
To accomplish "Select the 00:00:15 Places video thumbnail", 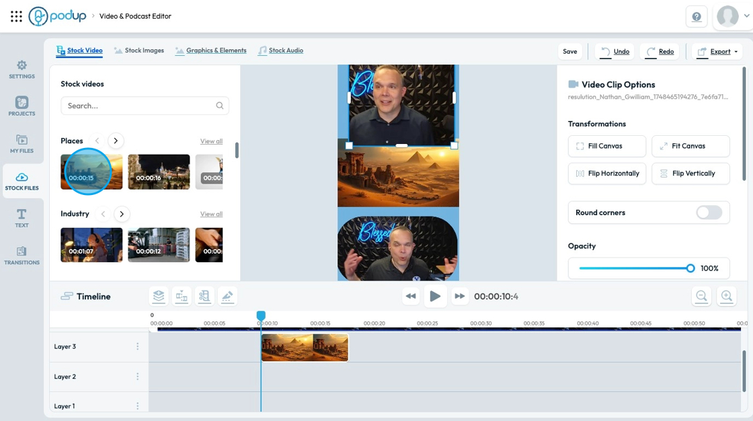I will point(91,171).
